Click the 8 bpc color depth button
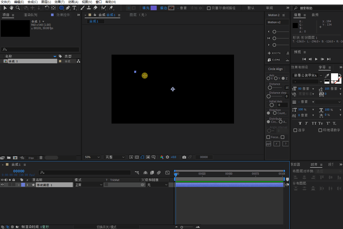Image resolution: width=343 pixels, height=229 pixels. pyautogui.click(x=31, y=158)
